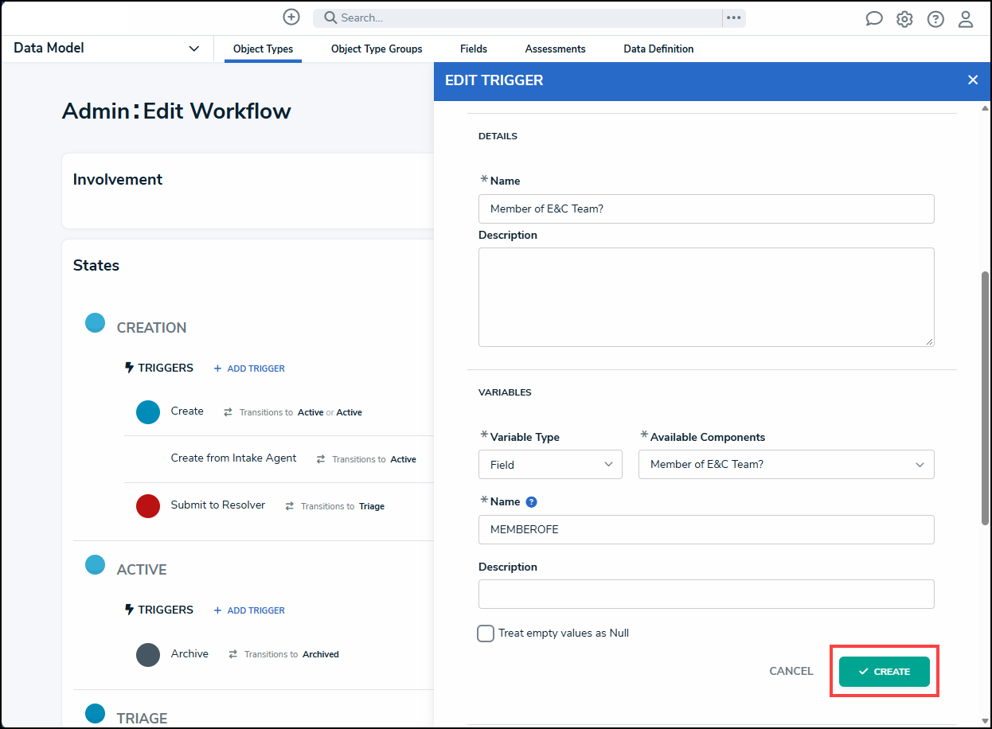Expand the Data Model menu
This screenshot has height=729, width=992.
tap(107, 49)
